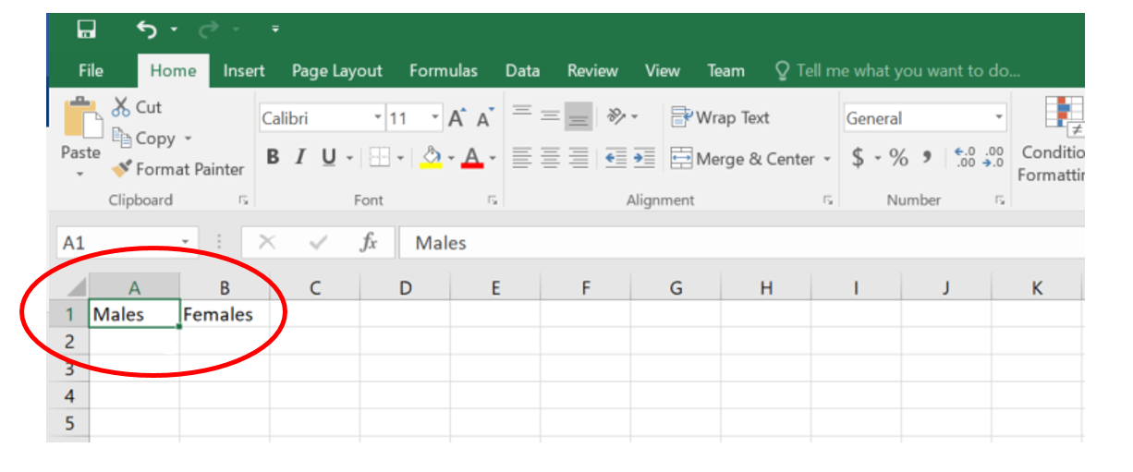
Task: Click the Insert Function fx icon
Action: coord(369,243)
